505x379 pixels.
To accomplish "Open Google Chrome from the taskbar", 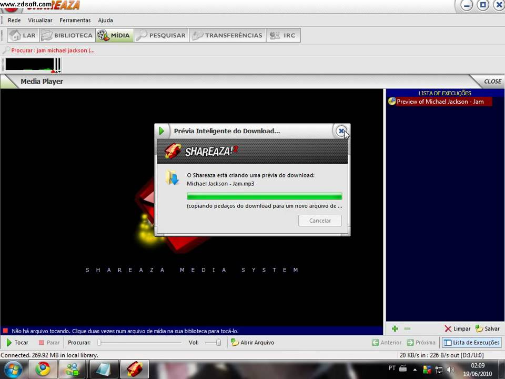I will (x=43, y=370).
